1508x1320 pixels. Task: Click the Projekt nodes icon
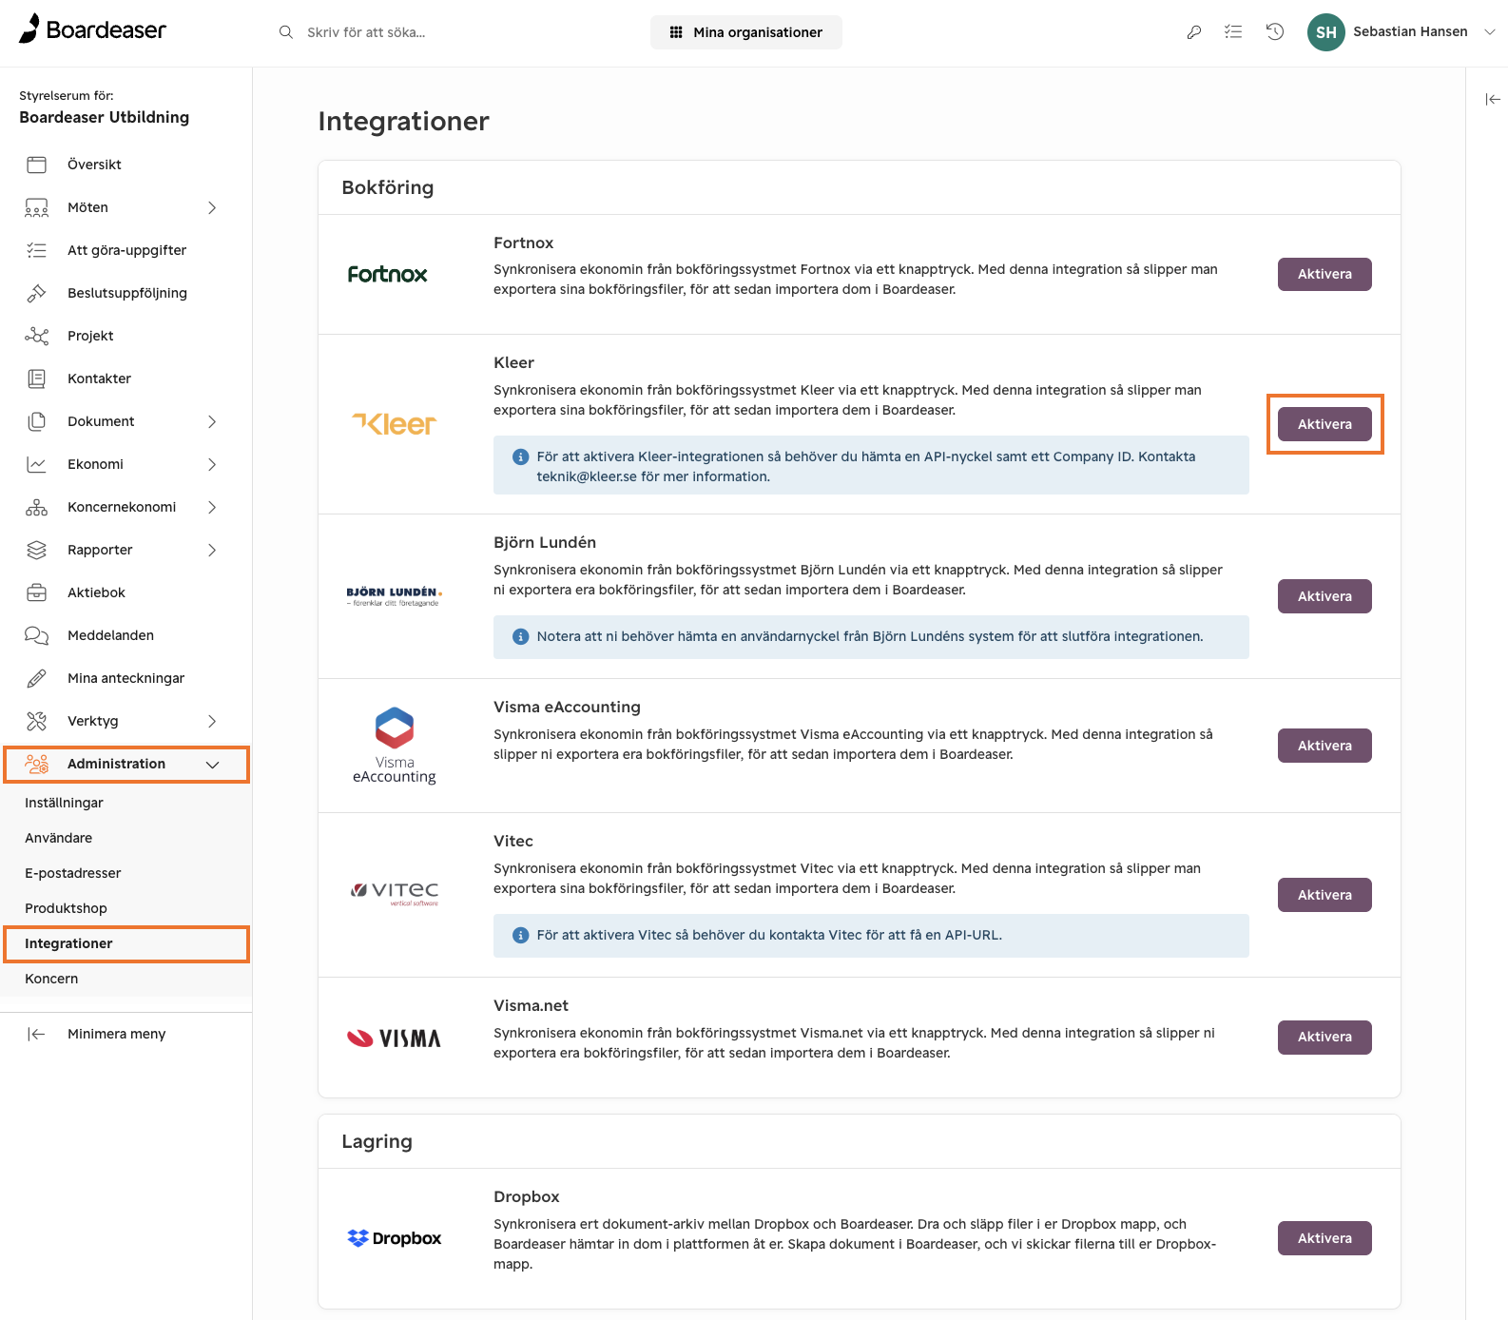point(36,336)
